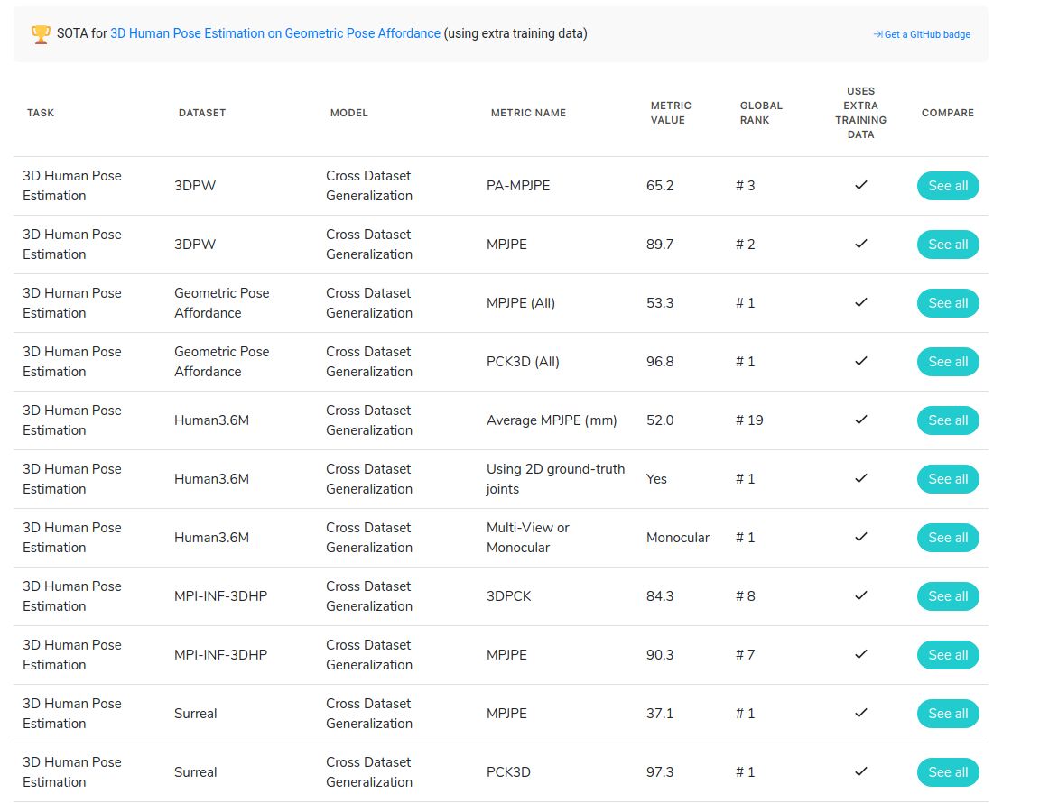Screen dimensions: 1049x803
Task: Click the Using 2D ground-truth joints metric
Action: [x=556, y=479]
